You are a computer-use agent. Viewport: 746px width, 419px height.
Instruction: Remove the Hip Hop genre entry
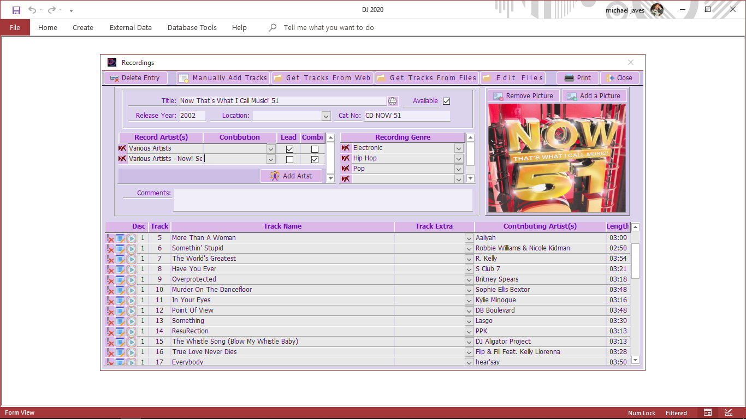[345, 158]
